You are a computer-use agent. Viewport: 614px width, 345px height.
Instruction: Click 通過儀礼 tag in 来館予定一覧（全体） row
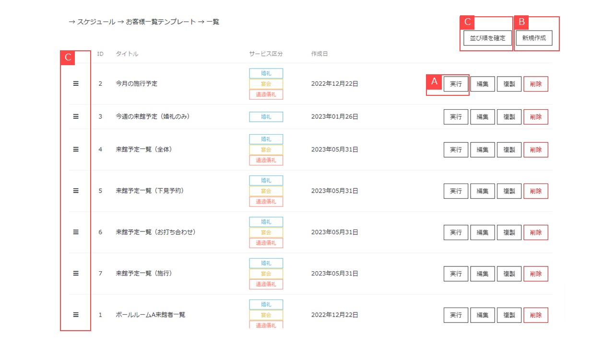click(266, 160)
